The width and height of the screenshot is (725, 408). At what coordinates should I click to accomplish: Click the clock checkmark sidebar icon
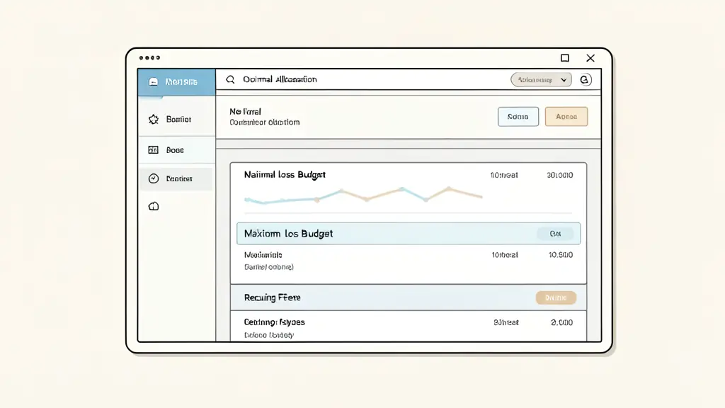pyautogui.click(x=154, y=178)
